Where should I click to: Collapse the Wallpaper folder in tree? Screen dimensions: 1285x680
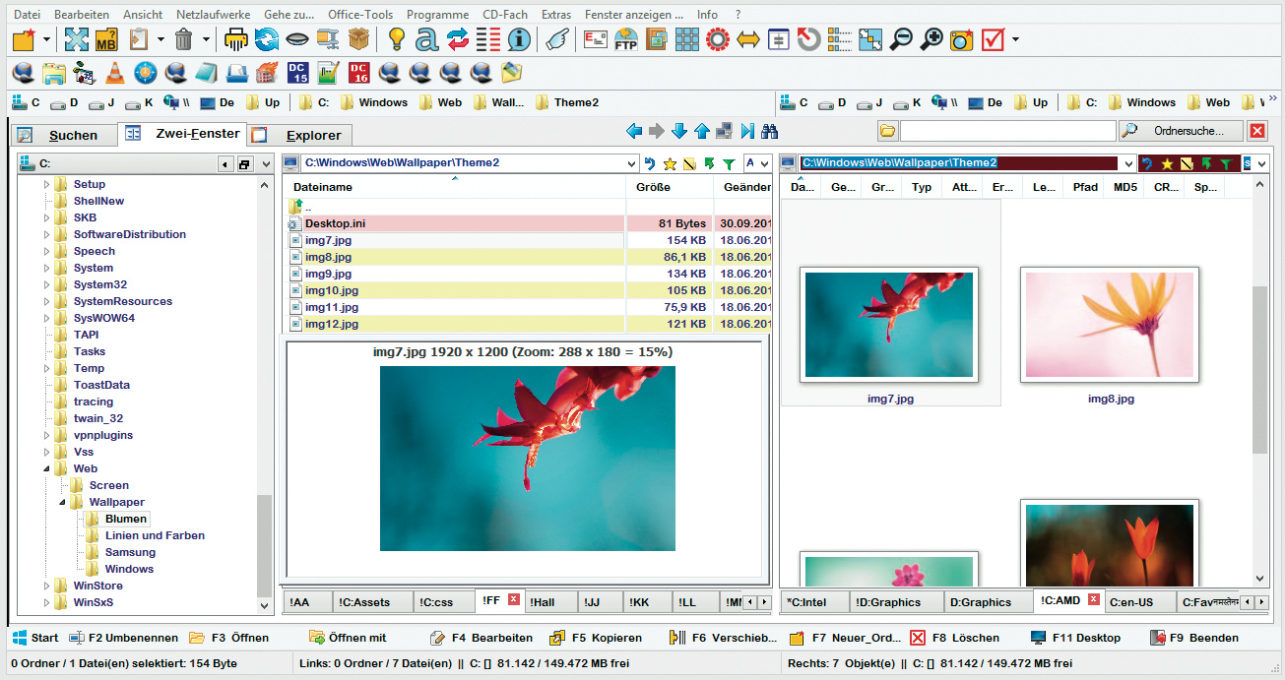pos(62,503)
